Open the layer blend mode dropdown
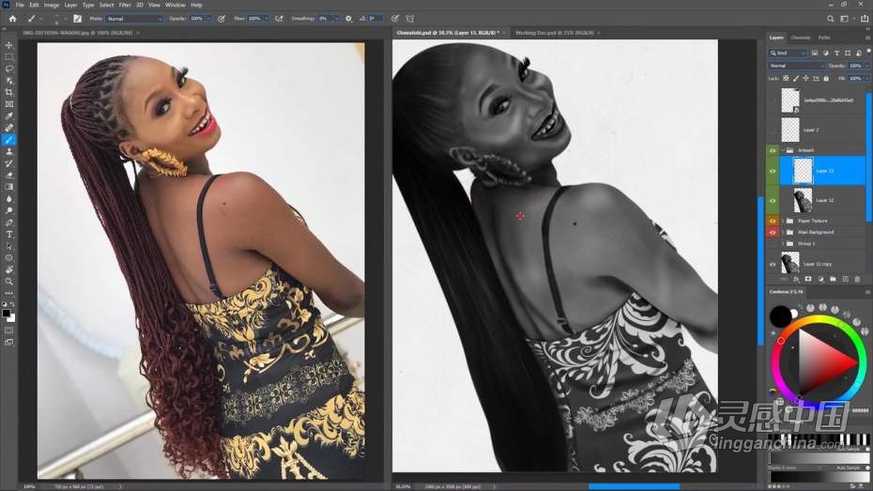Viewport: 873px width, 491px height. [797, 66]
